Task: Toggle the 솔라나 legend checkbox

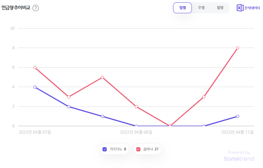Action: (138, 149)
